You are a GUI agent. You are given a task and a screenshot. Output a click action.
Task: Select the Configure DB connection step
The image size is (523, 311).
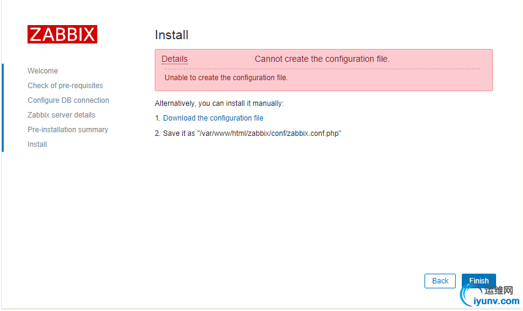click(x=69, y=100)
